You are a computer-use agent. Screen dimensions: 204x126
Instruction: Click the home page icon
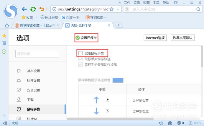point(7,25)
